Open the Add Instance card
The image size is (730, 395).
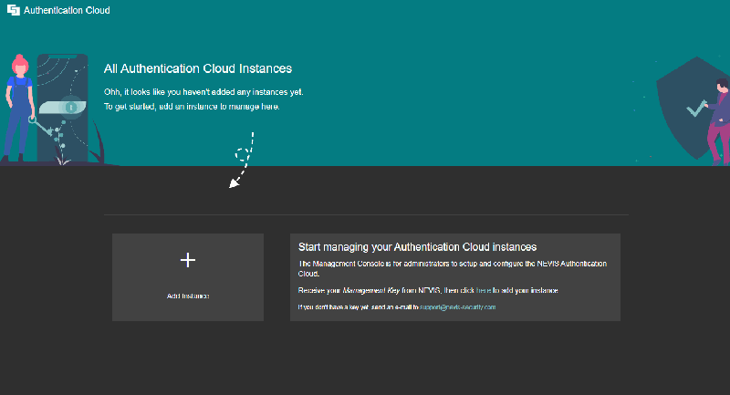click(188, 277)
